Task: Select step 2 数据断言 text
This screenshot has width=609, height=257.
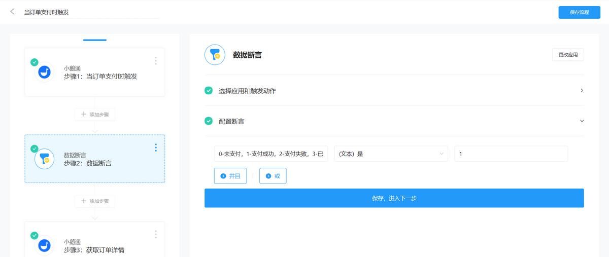Action: coord(88,163)
